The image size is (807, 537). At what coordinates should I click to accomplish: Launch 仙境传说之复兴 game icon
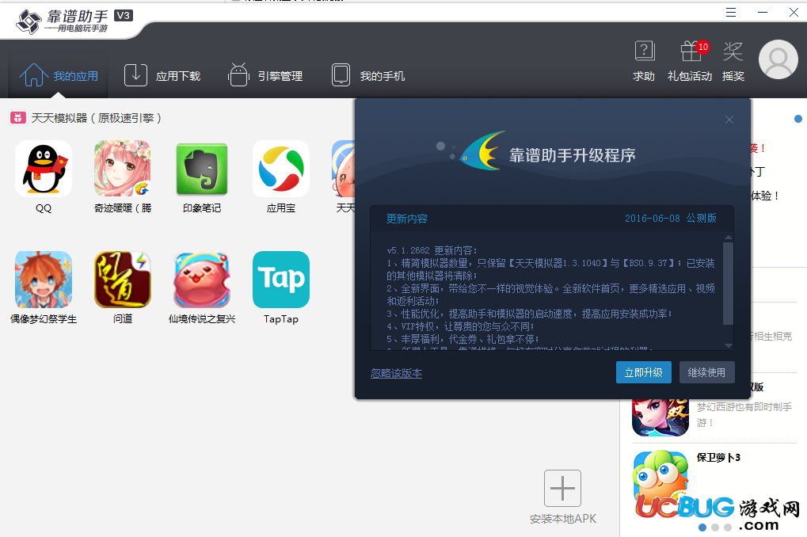point(202,280)
